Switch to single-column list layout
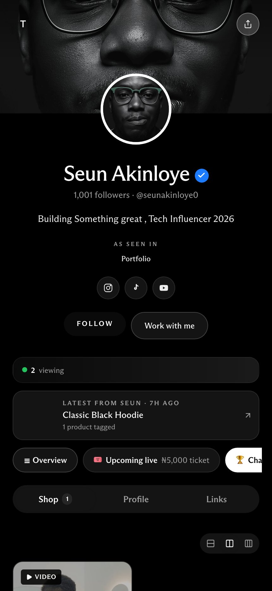This screenshot has height=591, width=272. point(211,543)
